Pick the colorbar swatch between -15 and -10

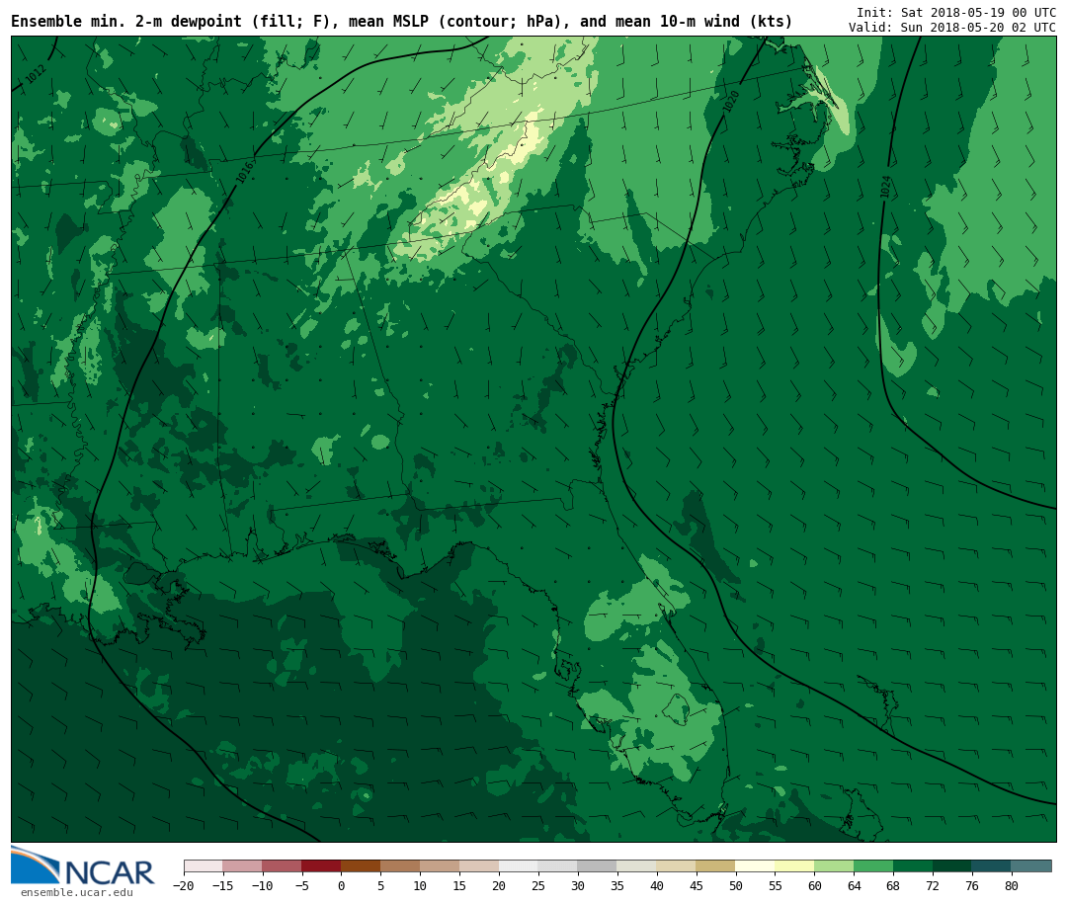(243, 865)
